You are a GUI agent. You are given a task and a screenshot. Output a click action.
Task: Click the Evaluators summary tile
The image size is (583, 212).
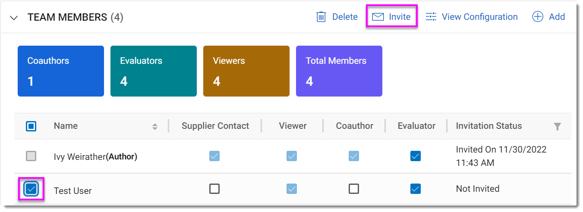click(153, 71)
